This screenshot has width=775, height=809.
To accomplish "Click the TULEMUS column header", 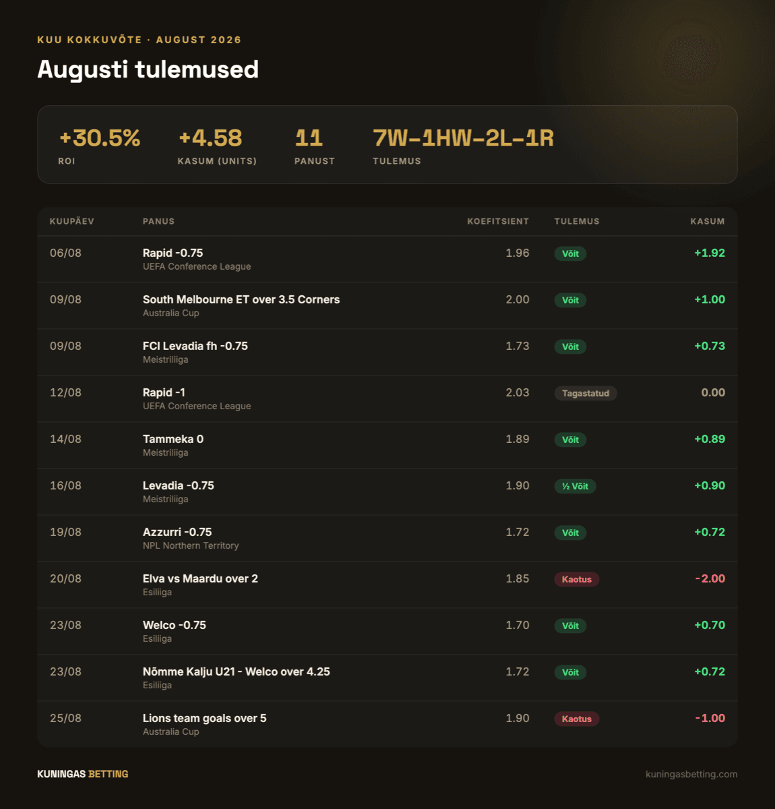I will pyautogui.click(x=577, y=221).
